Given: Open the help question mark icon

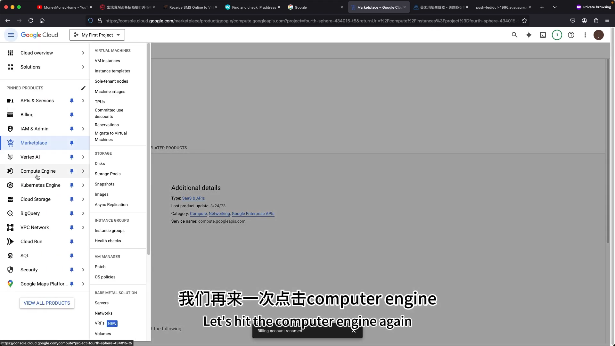Looking at the screenshot, I should click(x=571, y=35).
